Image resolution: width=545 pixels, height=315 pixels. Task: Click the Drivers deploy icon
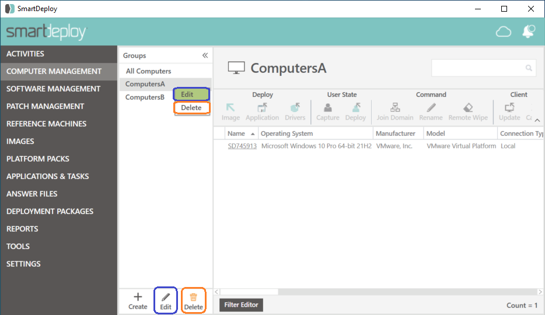tap(295, 108)
